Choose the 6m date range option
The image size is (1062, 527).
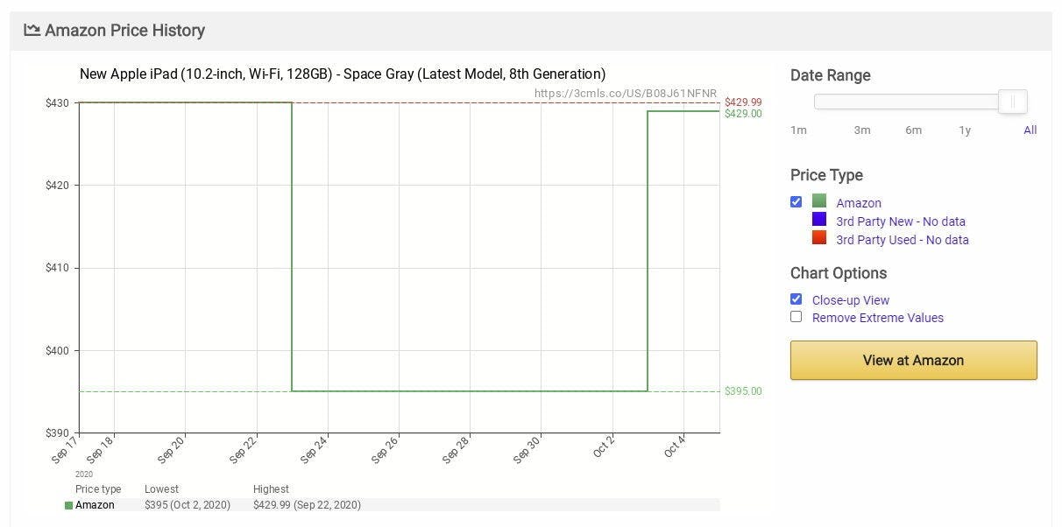point(913,130)
